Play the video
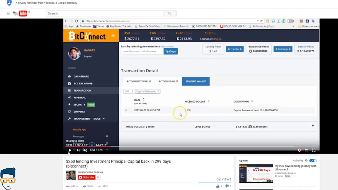 coord(70,150)
